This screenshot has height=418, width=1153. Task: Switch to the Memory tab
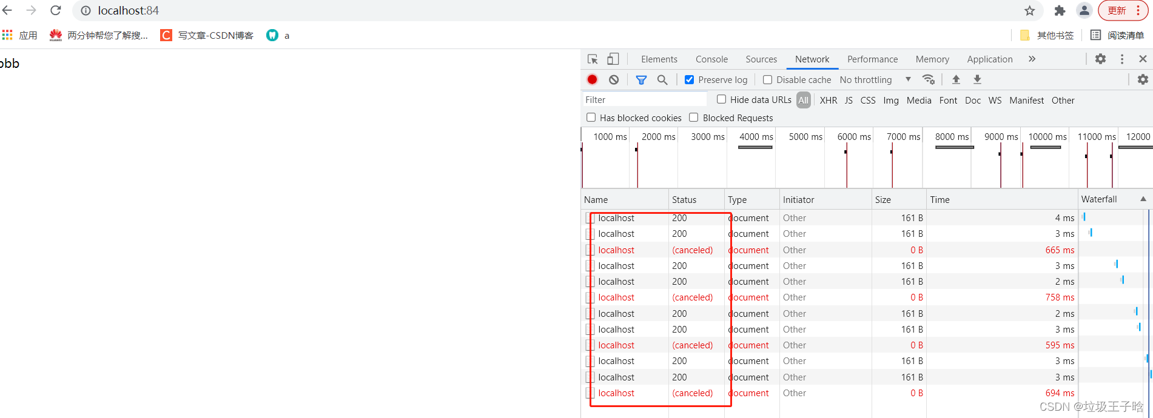point(932,59)
